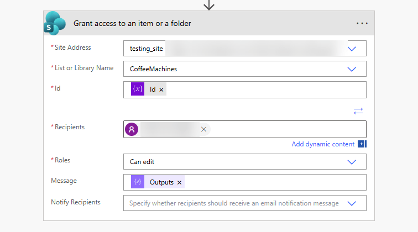Expand the Site Address dropdown
The height and width of the screenshot is (232, 418).
(x=352, y=49)
